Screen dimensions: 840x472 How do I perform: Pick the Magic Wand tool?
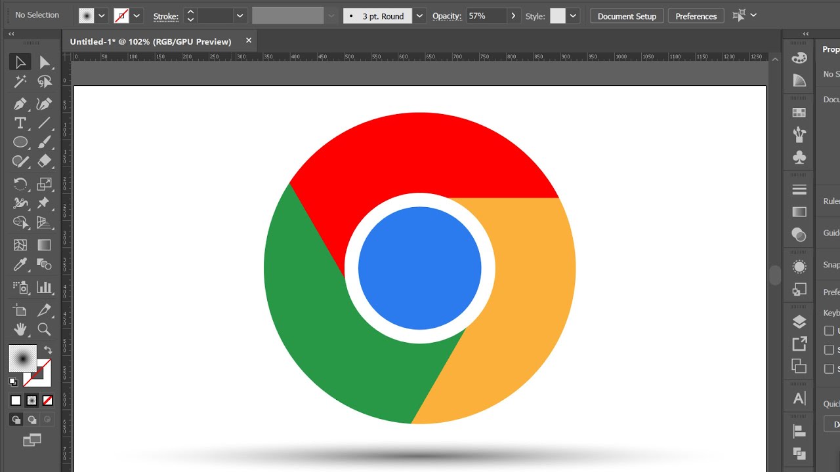click(x=20, y=82)
